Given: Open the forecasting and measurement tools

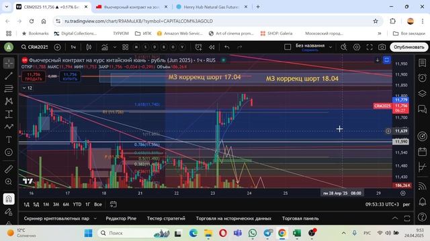Looking at the screenshot, I should point(9,114).
